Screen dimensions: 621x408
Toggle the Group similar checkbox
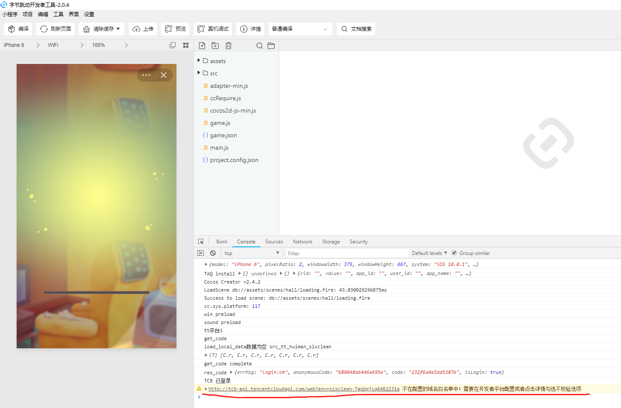click(454, 253)
